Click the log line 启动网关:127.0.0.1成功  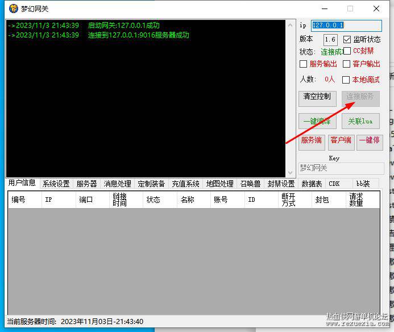[123, 26]
